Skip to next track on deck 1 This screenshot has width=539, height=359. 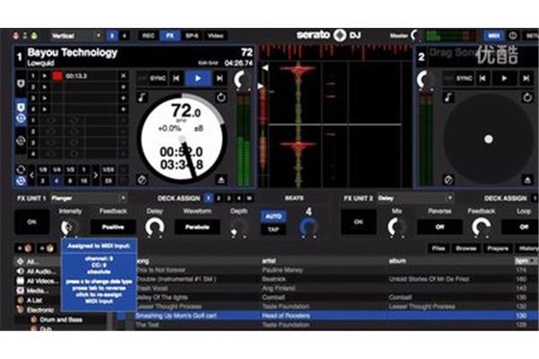coord(220,78)
